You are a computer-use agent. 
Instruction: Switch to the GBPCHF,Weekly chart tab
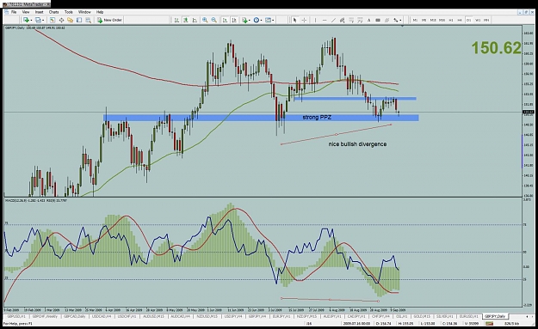[45, 316]
